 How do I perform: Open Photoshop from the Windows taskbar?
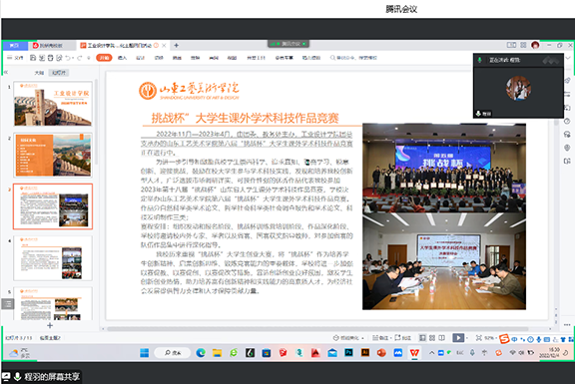coord(348,352)
